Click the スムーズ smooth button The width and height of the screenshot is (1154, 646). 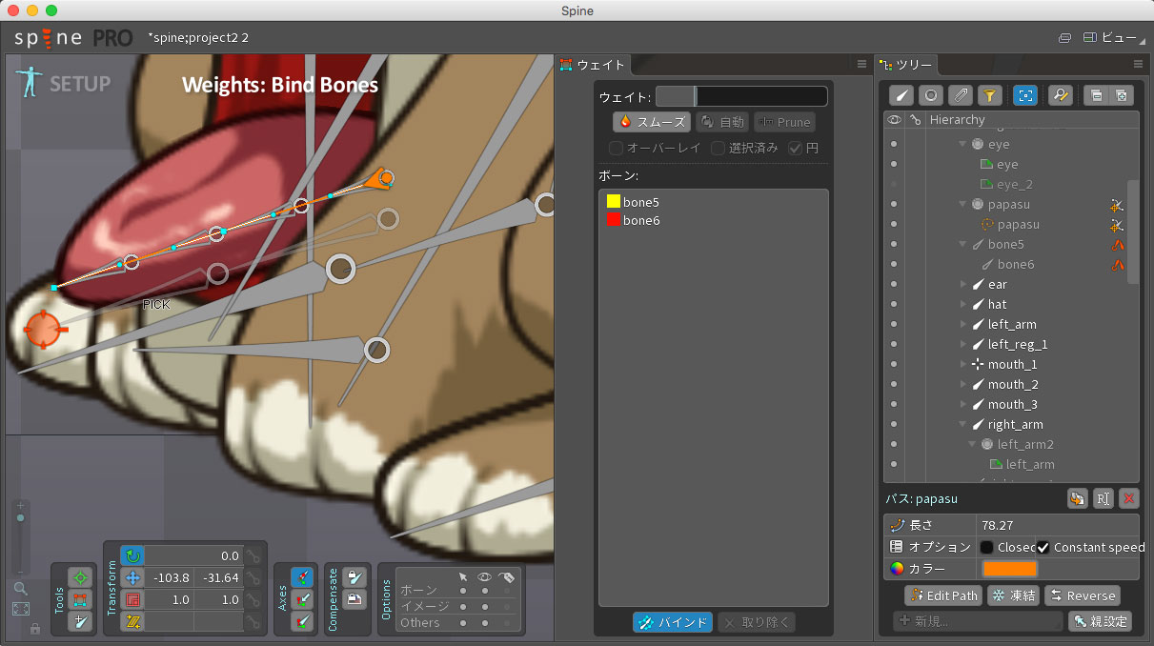click(652, 122)
